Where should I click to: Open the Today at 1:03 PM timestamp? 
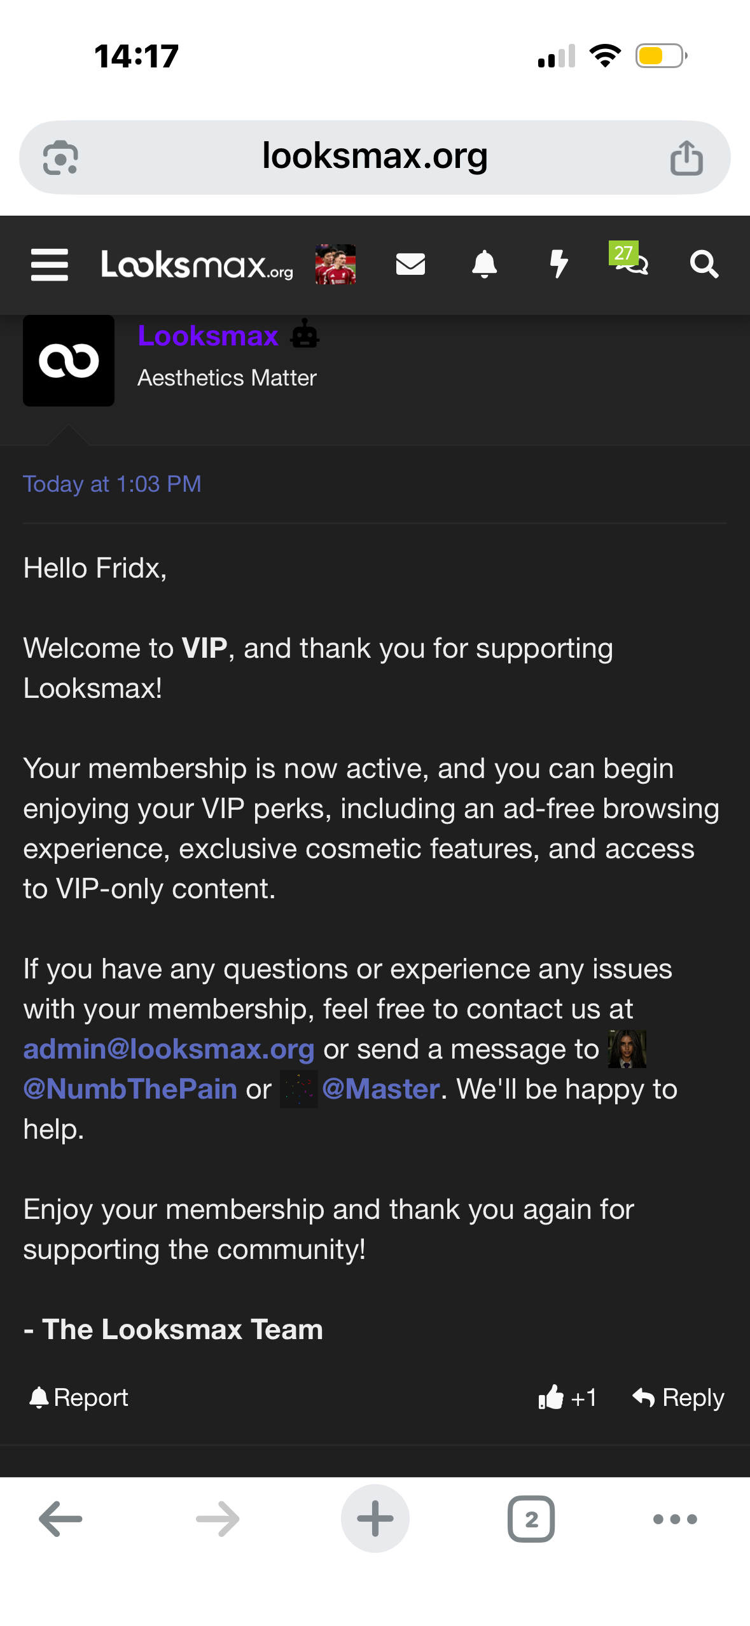tap(112, 484)
